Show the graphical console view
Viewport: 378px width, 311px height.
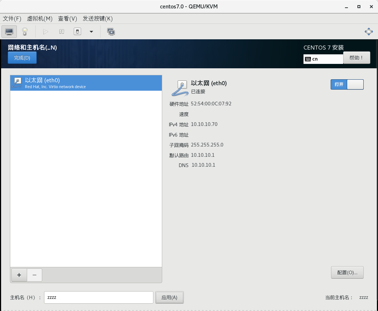9,32
